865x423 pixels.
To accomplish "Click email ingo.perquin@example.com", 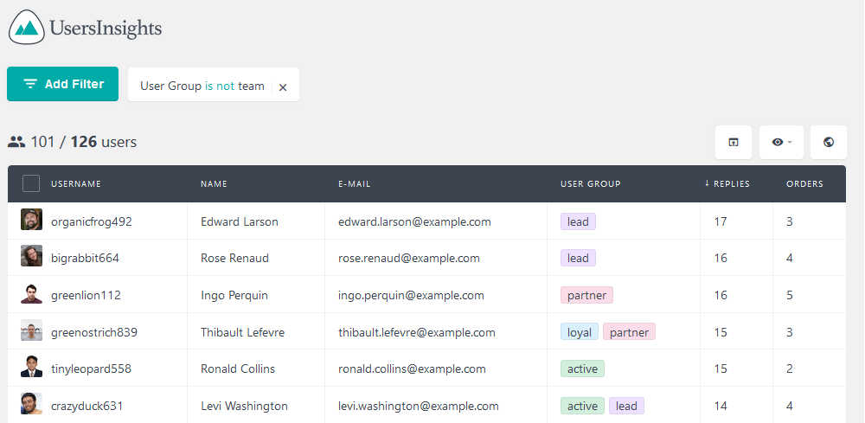I will click(x=411, y=295).
